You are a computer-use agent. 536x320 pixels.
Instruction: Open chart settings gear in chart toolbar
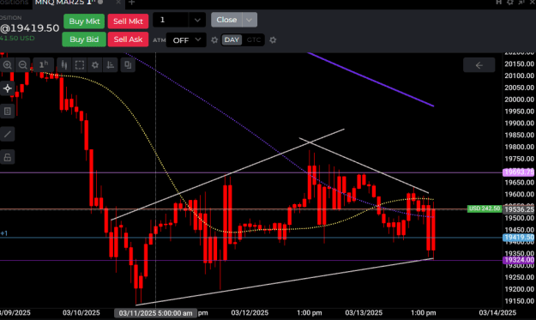pyautogui.click(x=95, y=65)
